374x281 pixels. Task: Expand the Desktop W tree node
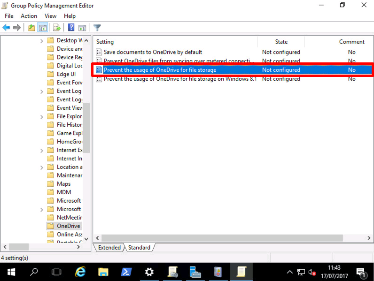[41, 41]
